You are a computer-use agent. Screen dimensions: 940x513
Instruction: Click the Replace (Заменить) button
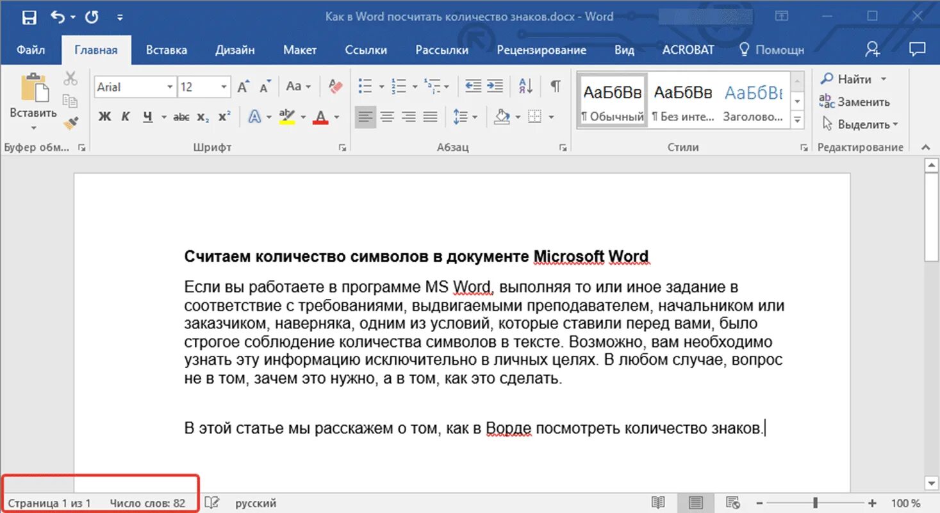click(x=855, y=101)
